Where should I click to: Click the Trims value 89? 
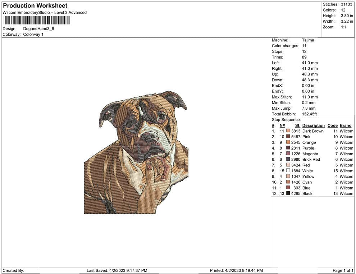pos(304,57)
